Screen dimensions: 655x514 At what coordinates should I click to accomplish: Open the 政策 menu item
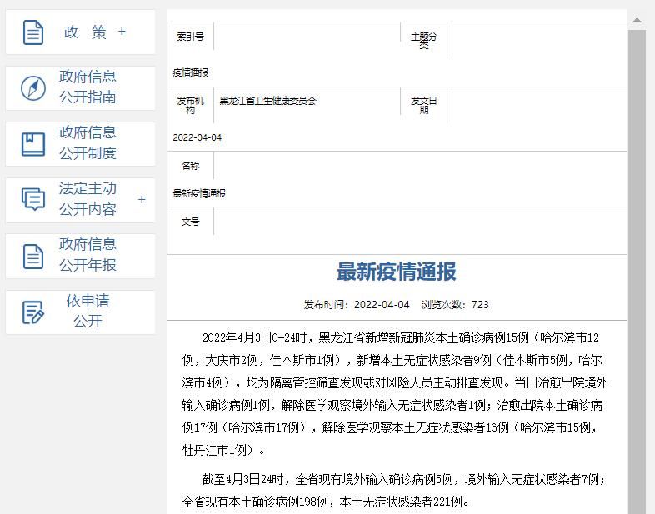[x=86, y=32]
